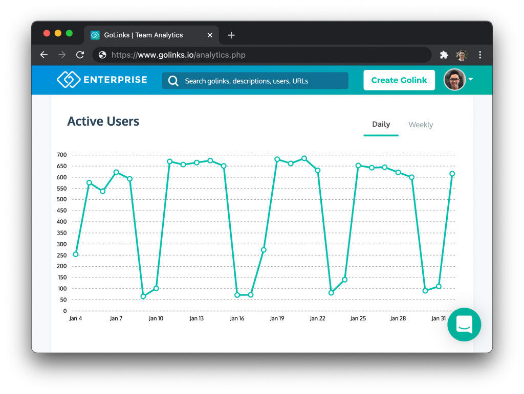Switch to the Weekly view
Viewport: 524px width, 394px height.
point(421,125)
